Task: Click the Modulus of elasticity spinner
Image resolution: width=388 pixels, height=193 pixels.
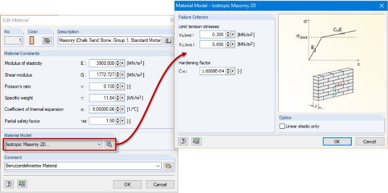Action: (x=118, y=63)
